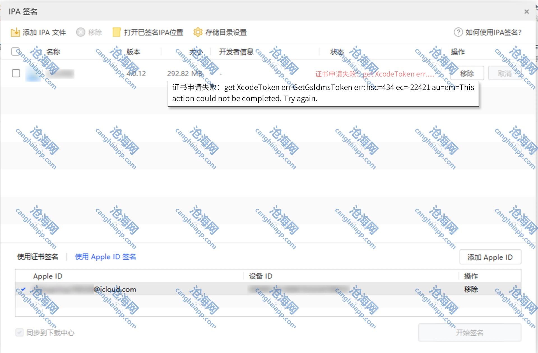Switch to the certificate signing tab
Image resolution: width=538 pixels, height=353 pixels.
click(x=38, y=257)
